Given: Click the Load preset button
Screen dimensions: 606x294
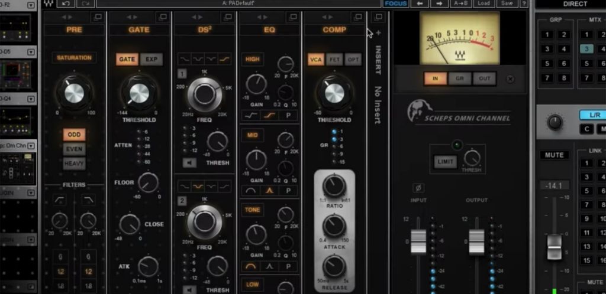Looking at the screenshot, I should [x=484, y=4].
